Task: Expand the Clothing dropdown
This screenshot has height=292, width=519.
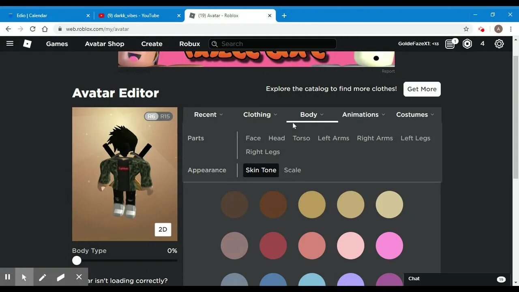Action: [x=260, y=114]
